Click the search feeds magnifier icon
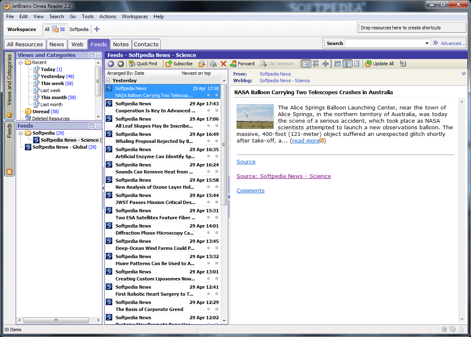Screen dimensions: 471x337 point(202,64)
